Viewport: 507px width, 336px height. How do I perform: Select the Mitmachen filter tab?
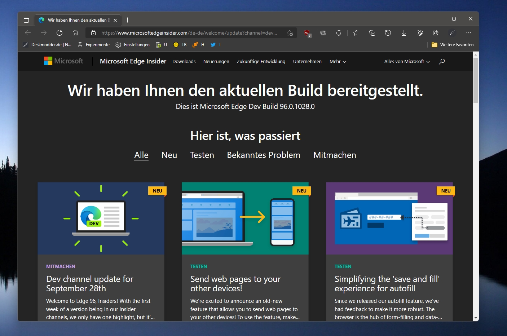point(335,155)
